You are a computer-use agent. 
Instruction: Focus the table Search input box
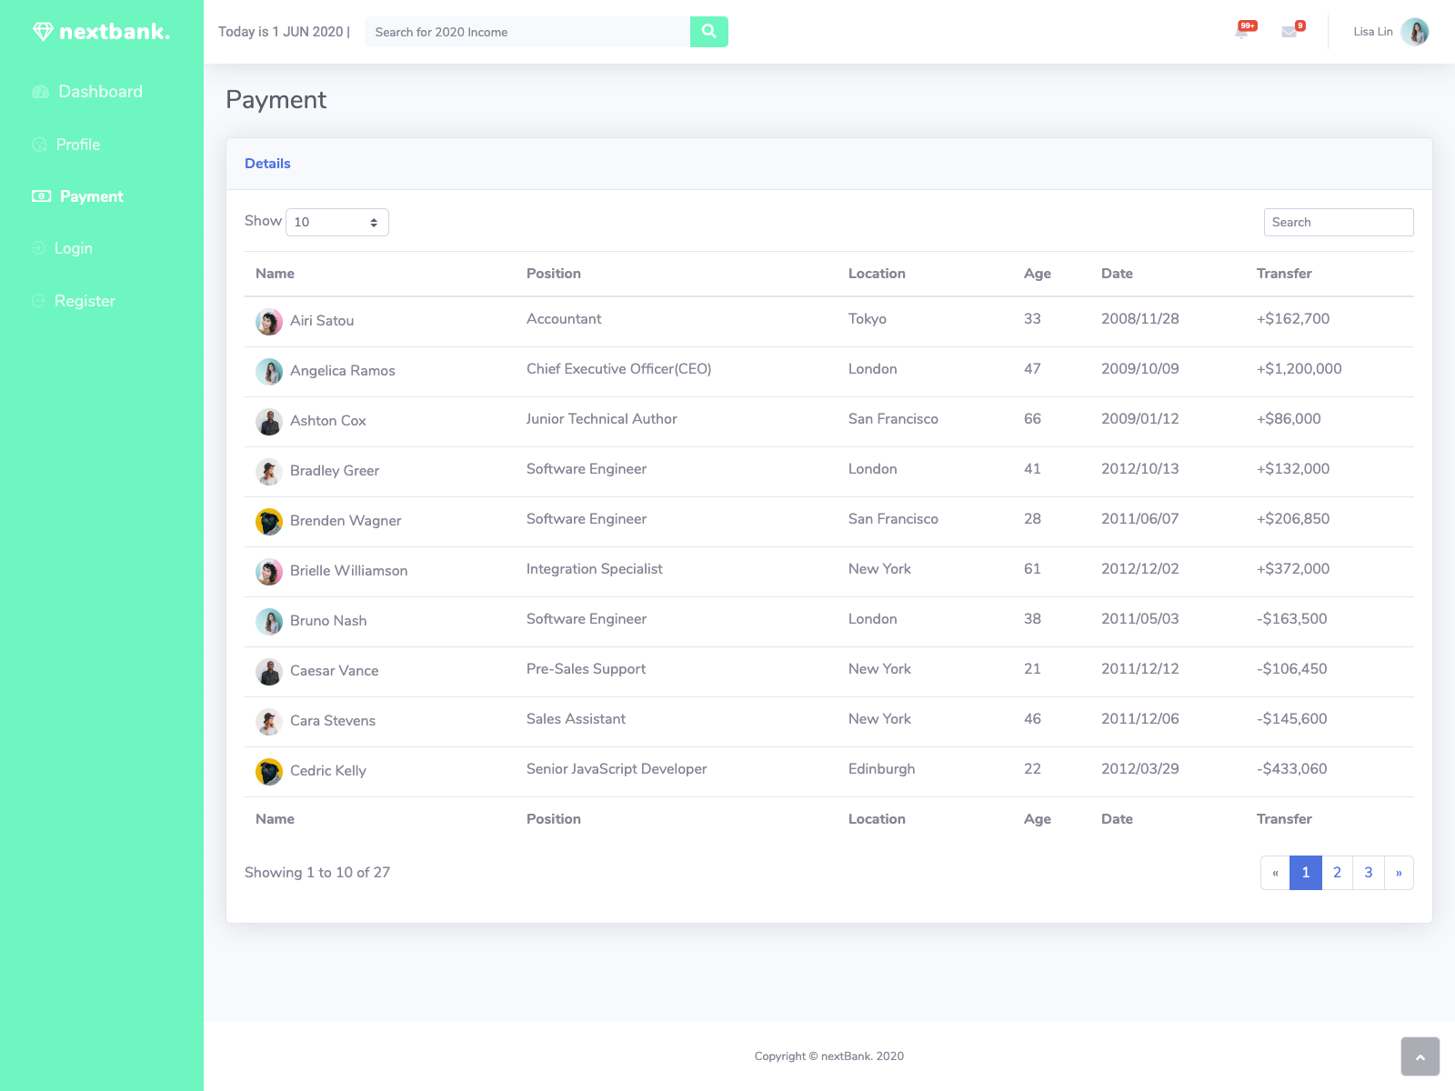1339,222
